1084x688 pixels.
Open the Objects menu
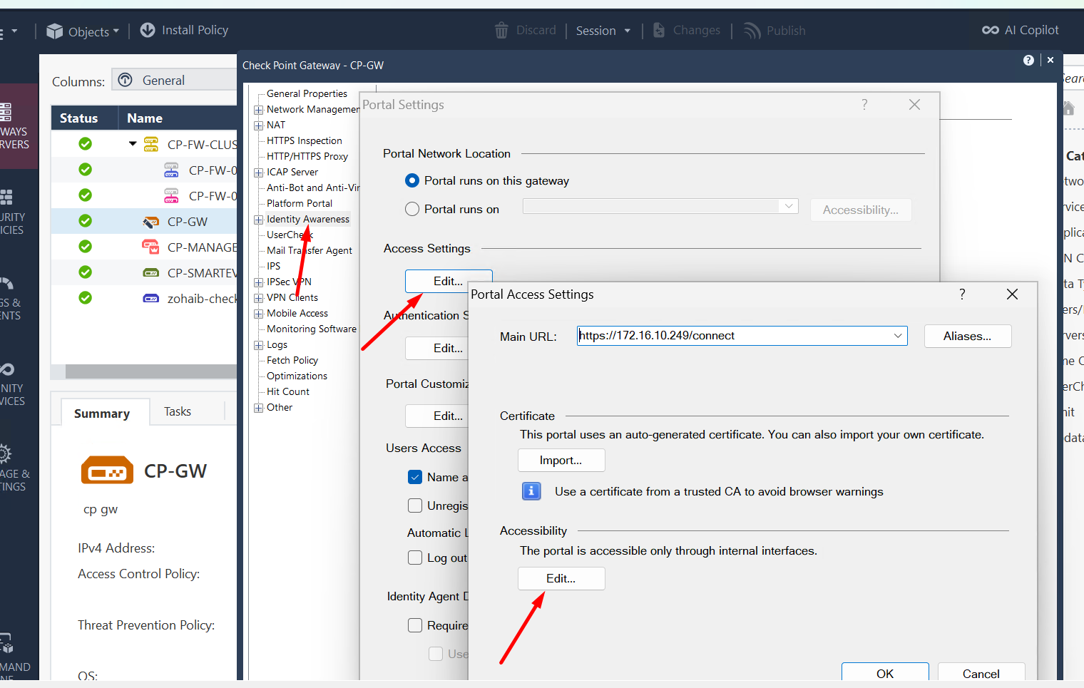(82, 31)
